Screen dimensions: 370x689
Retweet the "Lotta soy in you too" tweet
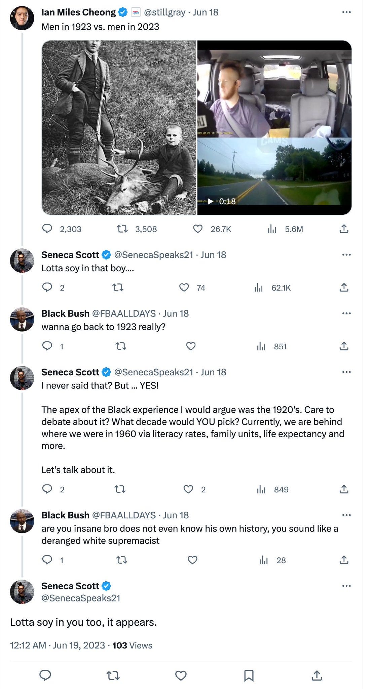pyautogui.click(x=113, y=675)
